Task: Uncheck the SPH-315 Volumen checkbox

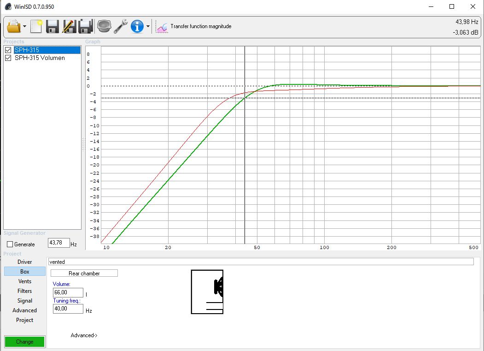Action: [x=8, y=58]
